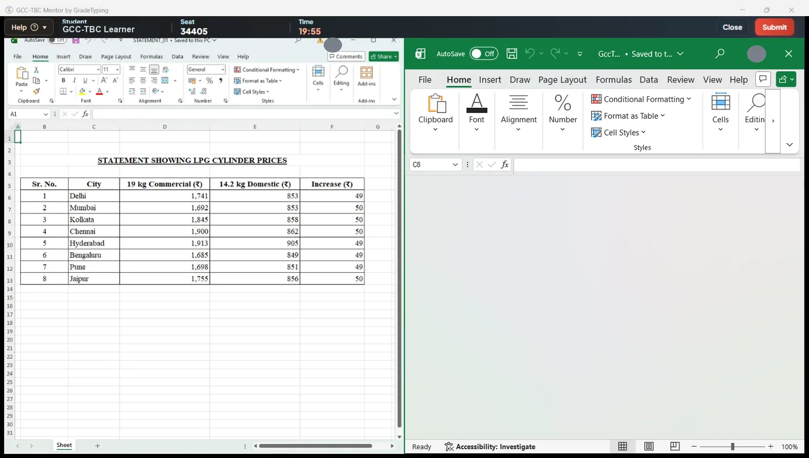Open Search magnifier in right Excel title bar
Viewport: 809px width, 458px height.
719,54
